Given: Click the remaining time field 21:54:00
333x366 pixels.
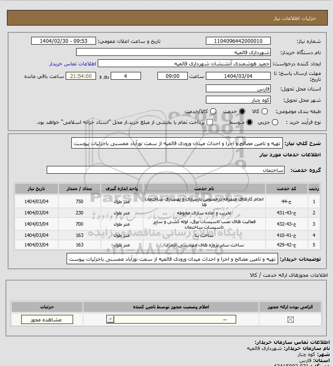Looking at the screenshot, I should [x=80, y=76].
